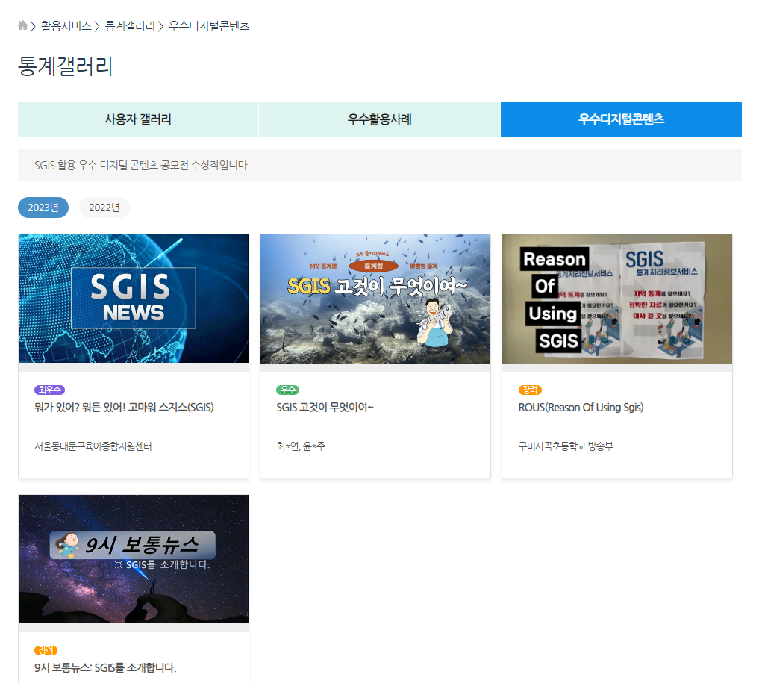Switch to the 우수활용사례 tab
This screenshot has height=683, width=759.
pyautogui.click(x=379, y=119)
